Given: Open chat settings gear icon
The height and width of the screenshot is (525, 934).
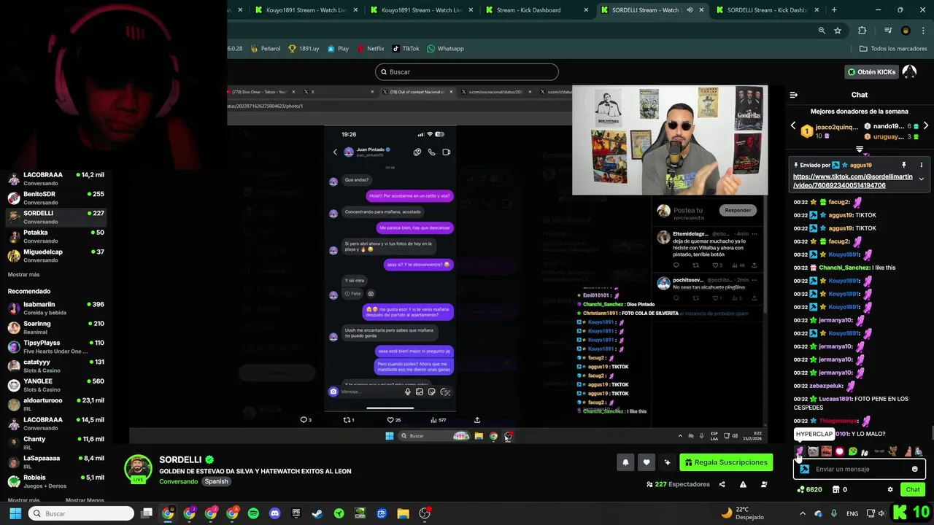Looking at the screenshot, I should pos(890,489).
